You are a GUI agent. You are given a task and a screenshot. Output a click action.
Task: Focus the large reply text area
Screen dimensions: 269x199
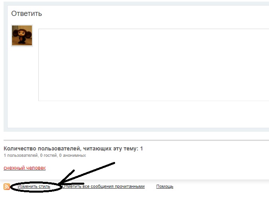pyautogui.click(x=153, y=64)
